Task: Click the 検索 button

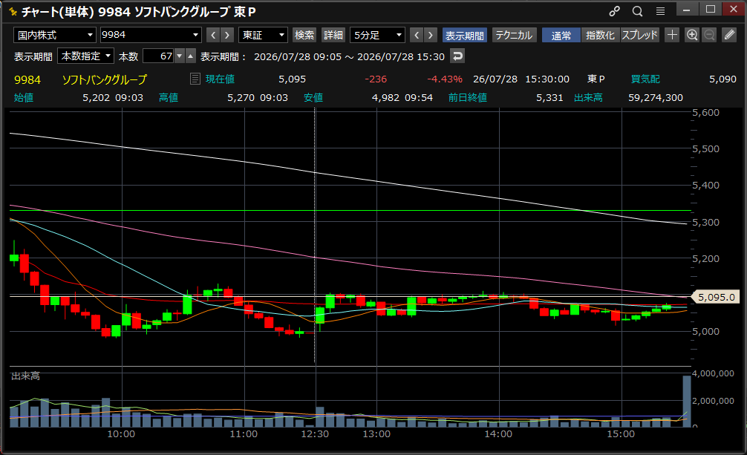Action: (x=304, y=35)
